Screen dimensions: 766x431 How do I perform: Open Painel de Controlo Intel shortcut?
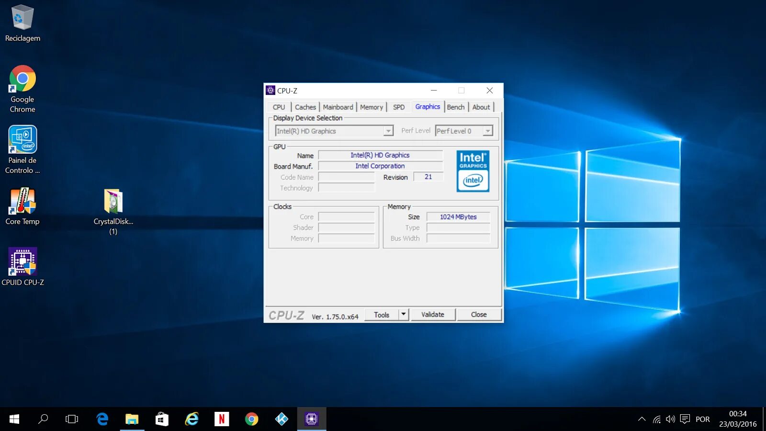(x=23, y=150)
